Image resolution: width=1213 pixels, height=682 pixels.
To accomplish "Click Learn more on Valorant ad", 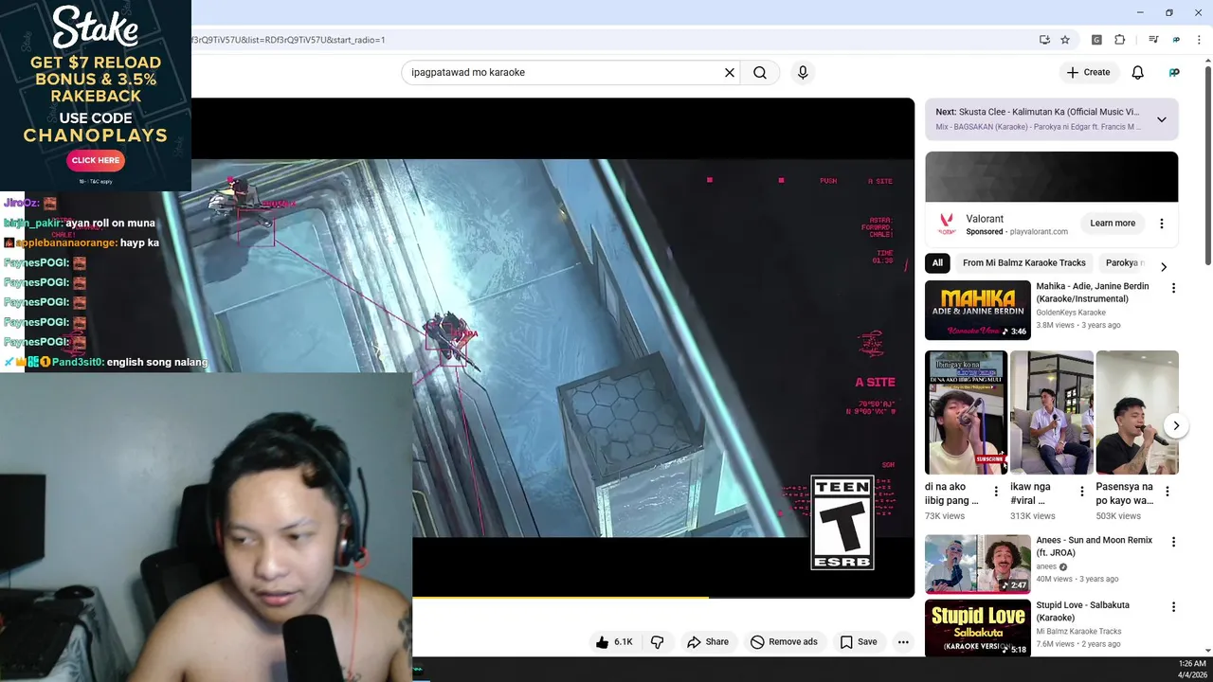I will (x=1113, y=224).
